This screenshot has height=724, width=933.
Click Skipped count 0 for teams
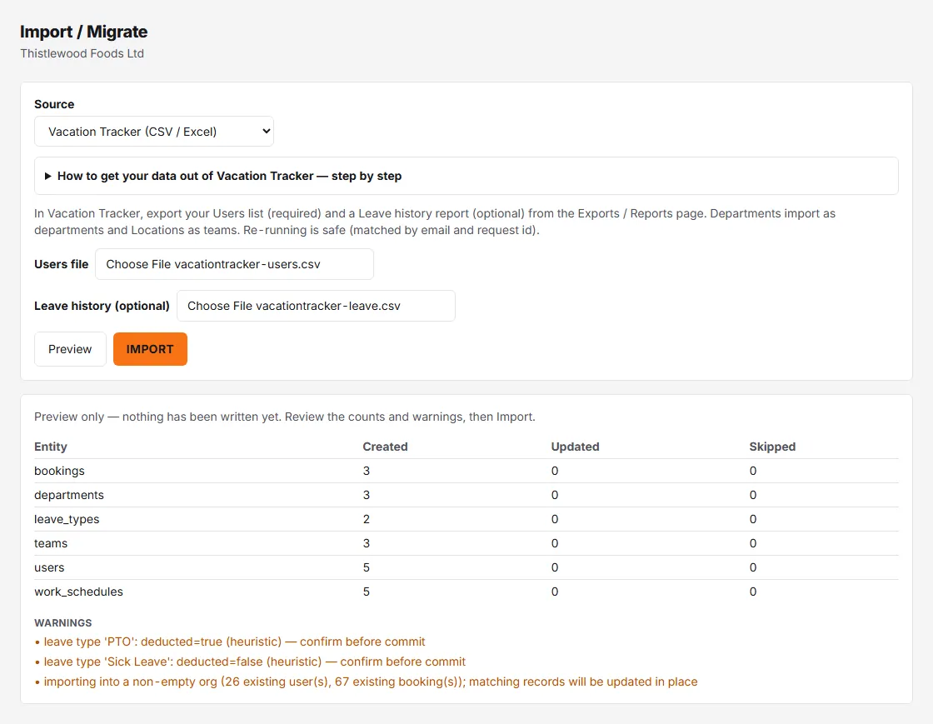tap(753, 543)
